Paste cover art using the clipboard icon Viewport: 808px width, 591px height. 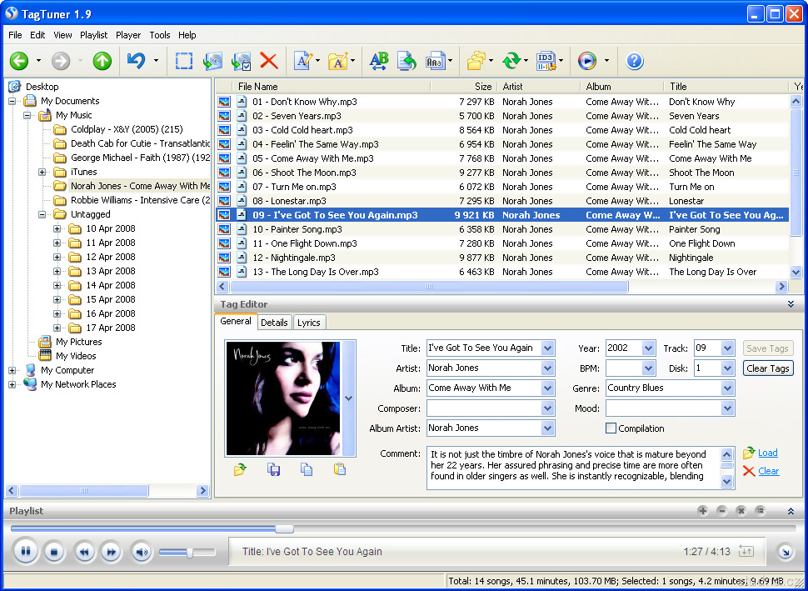340,470
